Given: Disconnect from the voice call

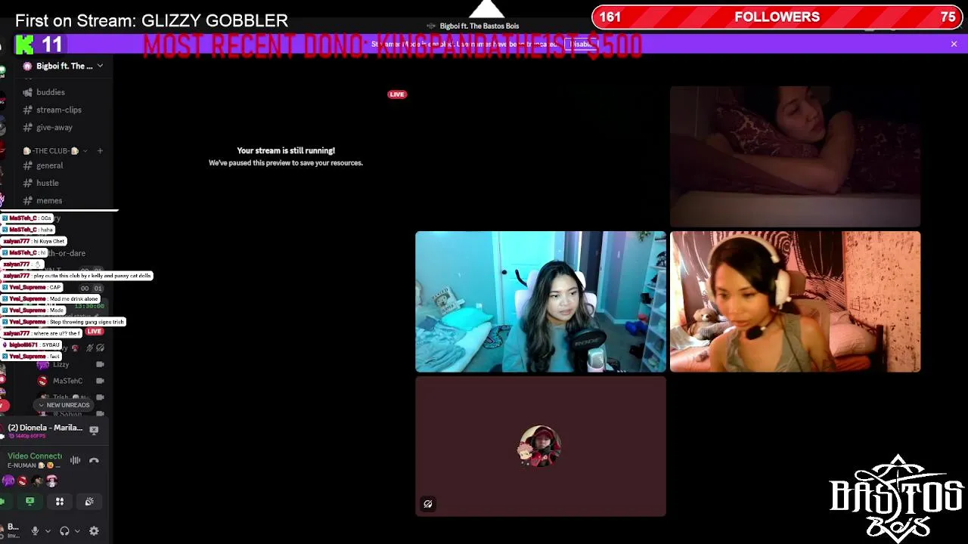Looking at the screenshot, I should (94, 460).
